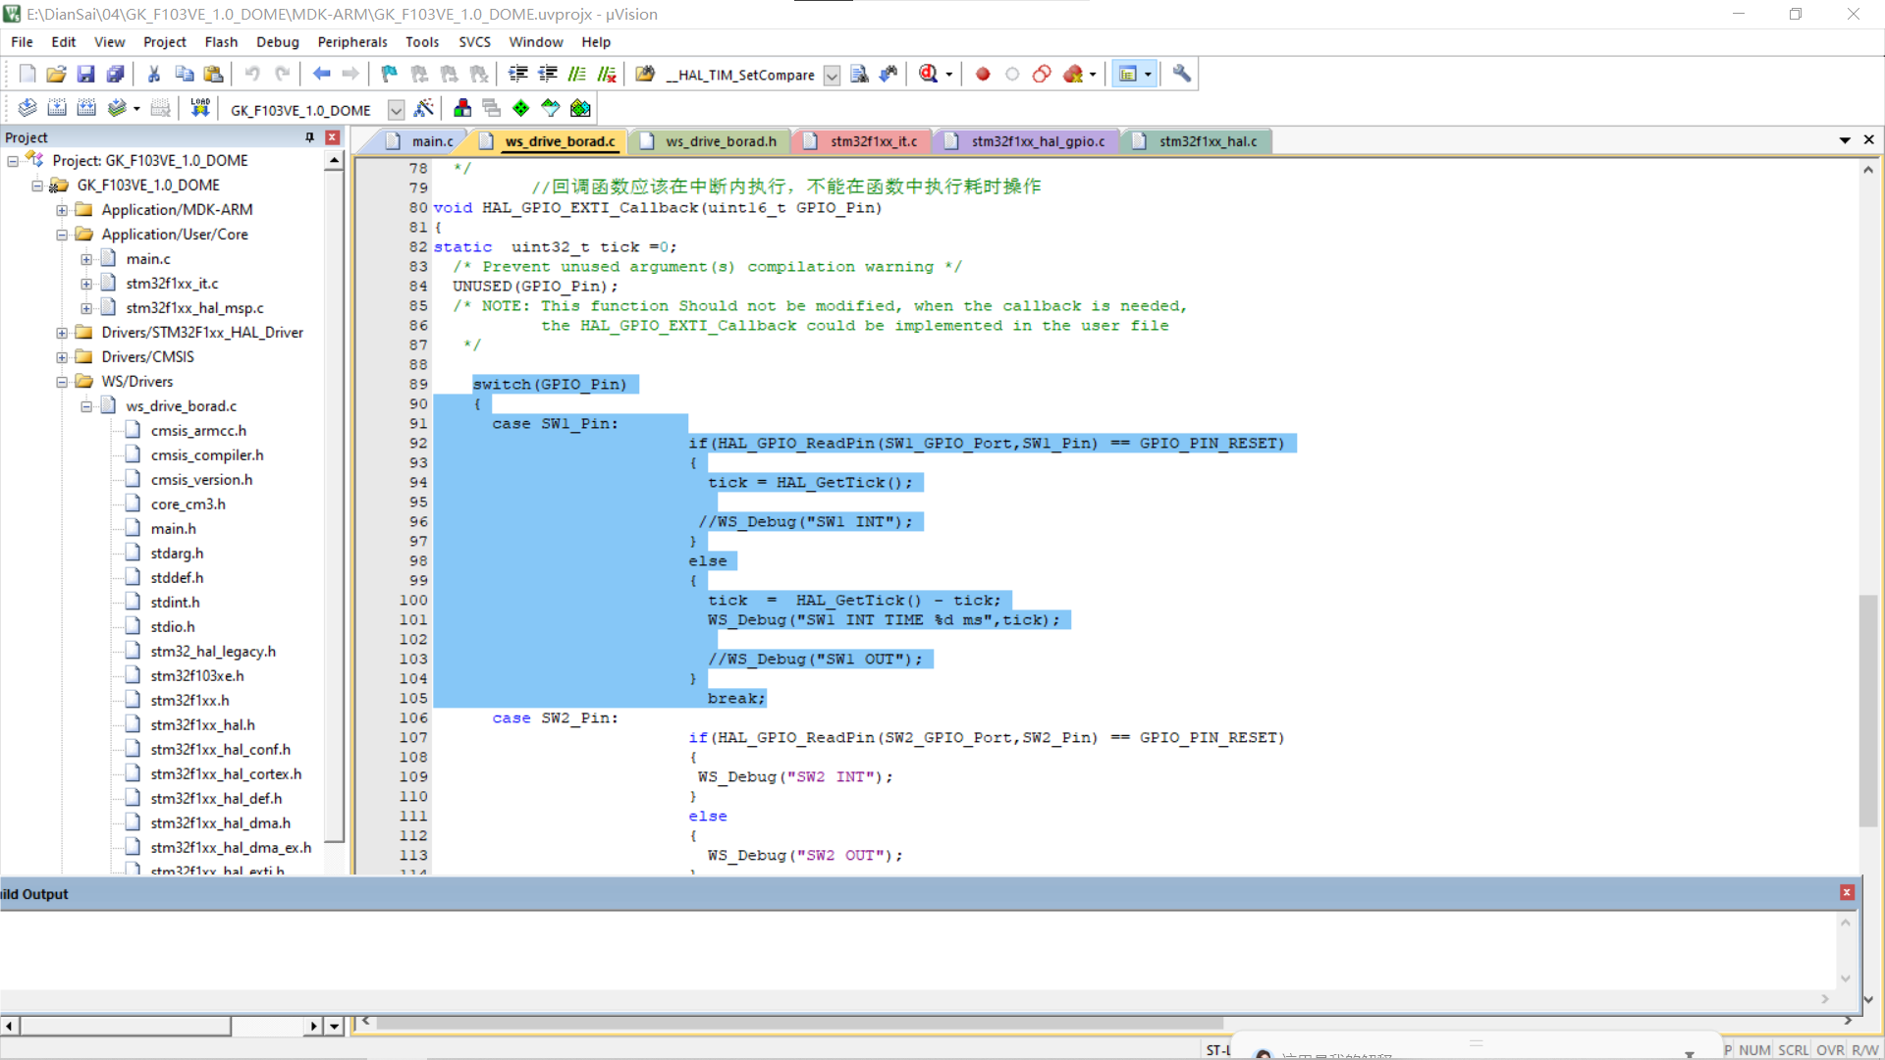The image size is (1885, 1060).
Task: Switch to stm32f1xx_it.c tab
Action: pos(873,141)
